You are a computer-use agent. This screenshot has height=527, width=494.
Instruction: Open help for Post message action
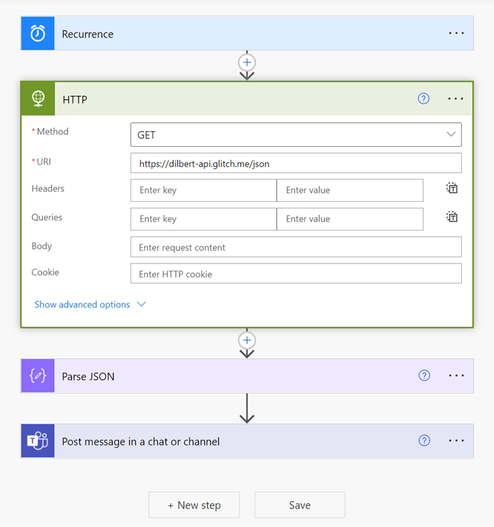(424, 441)
